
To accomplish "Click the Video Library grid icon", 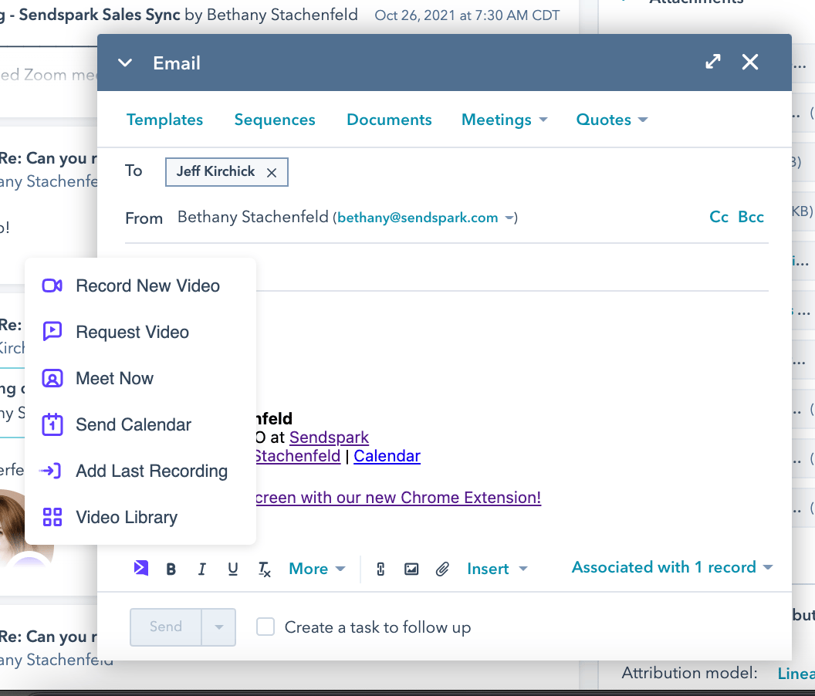I will (52, 517).
